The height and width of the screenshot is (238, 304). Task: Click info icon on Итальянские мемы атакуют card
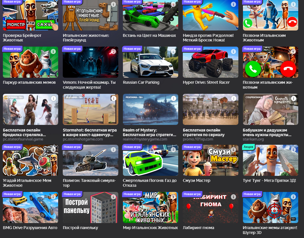pos(294,197)
